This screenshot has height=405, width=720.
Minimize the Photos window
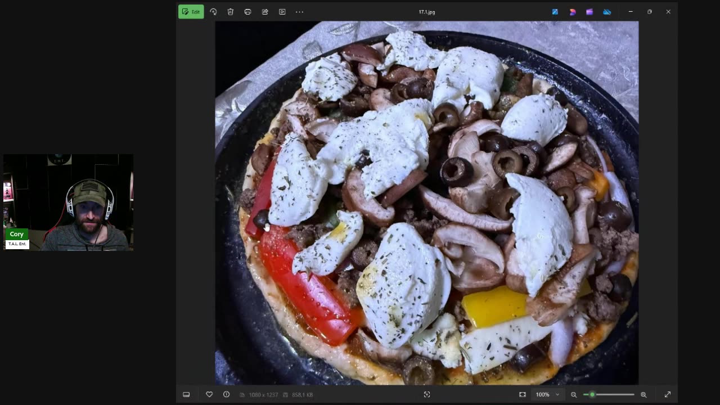pos(631,12)
